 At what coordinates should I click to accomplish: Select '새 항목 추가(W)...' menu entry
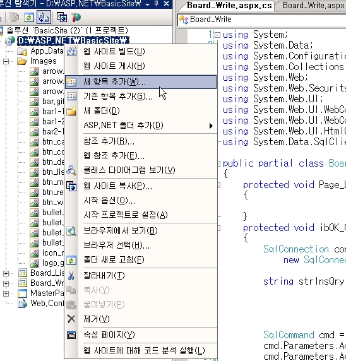(x=141, y=82)
